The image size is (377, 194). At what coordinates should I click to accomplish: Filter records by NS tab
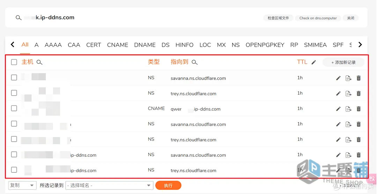tap(236, 45)
